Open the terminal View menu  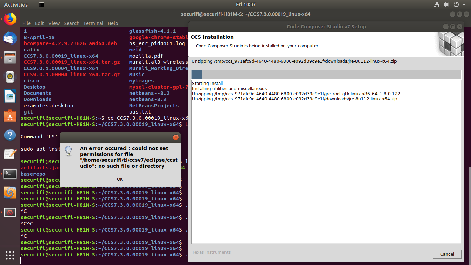[x=54, y=23]
